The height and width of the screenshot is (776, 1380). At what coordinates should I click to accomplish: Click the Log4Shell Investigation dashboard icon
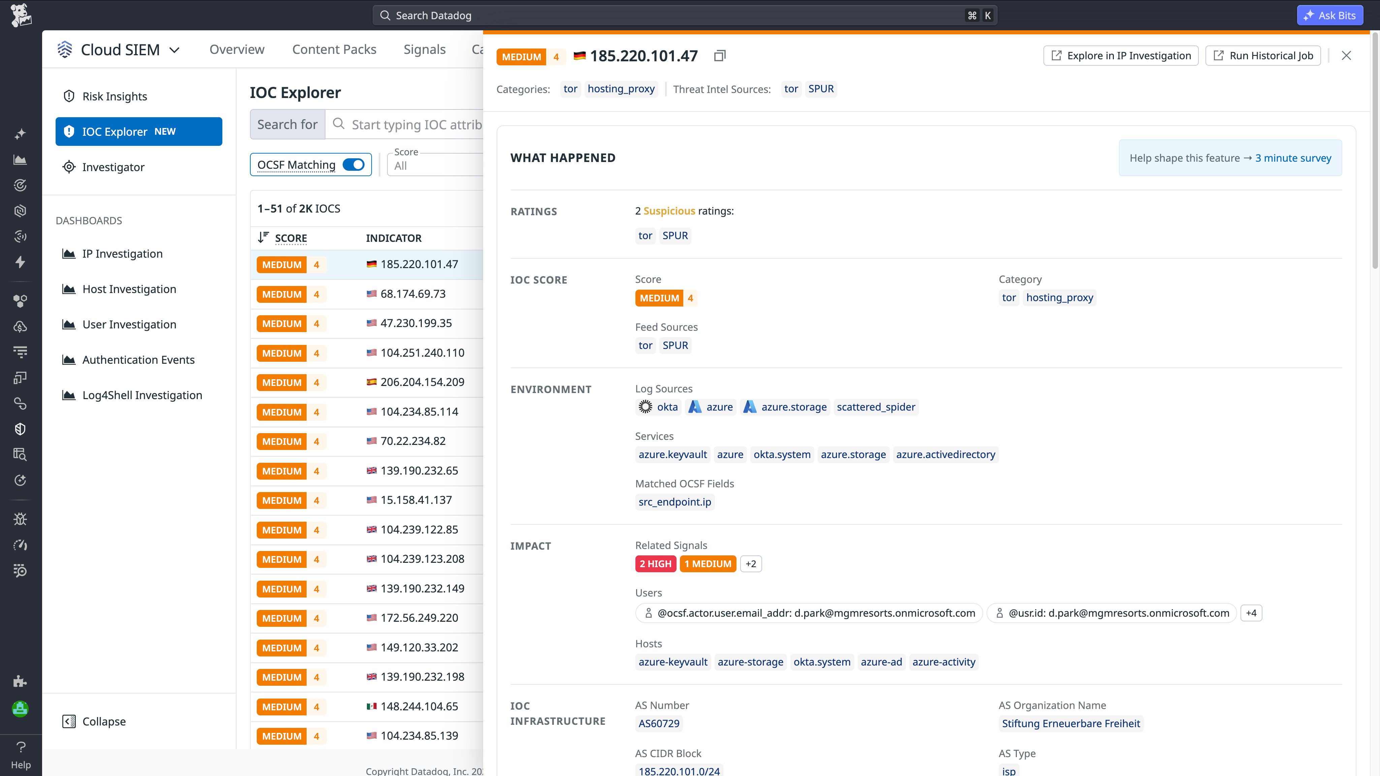69,395
